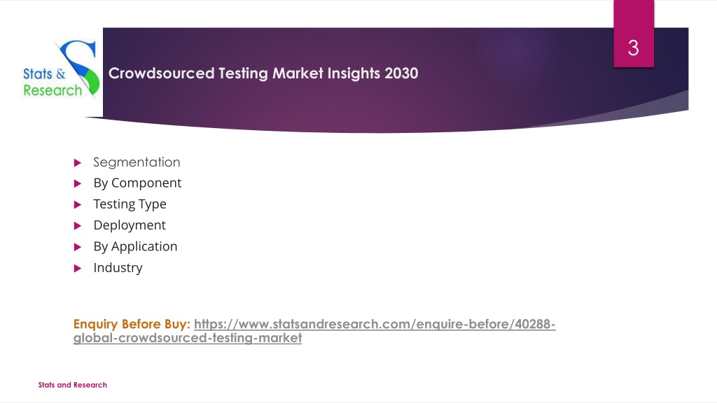The width and height of the screenshot is (717, 403).
Task: Click the Deployment text item
Action: click(x=130, y=225)
